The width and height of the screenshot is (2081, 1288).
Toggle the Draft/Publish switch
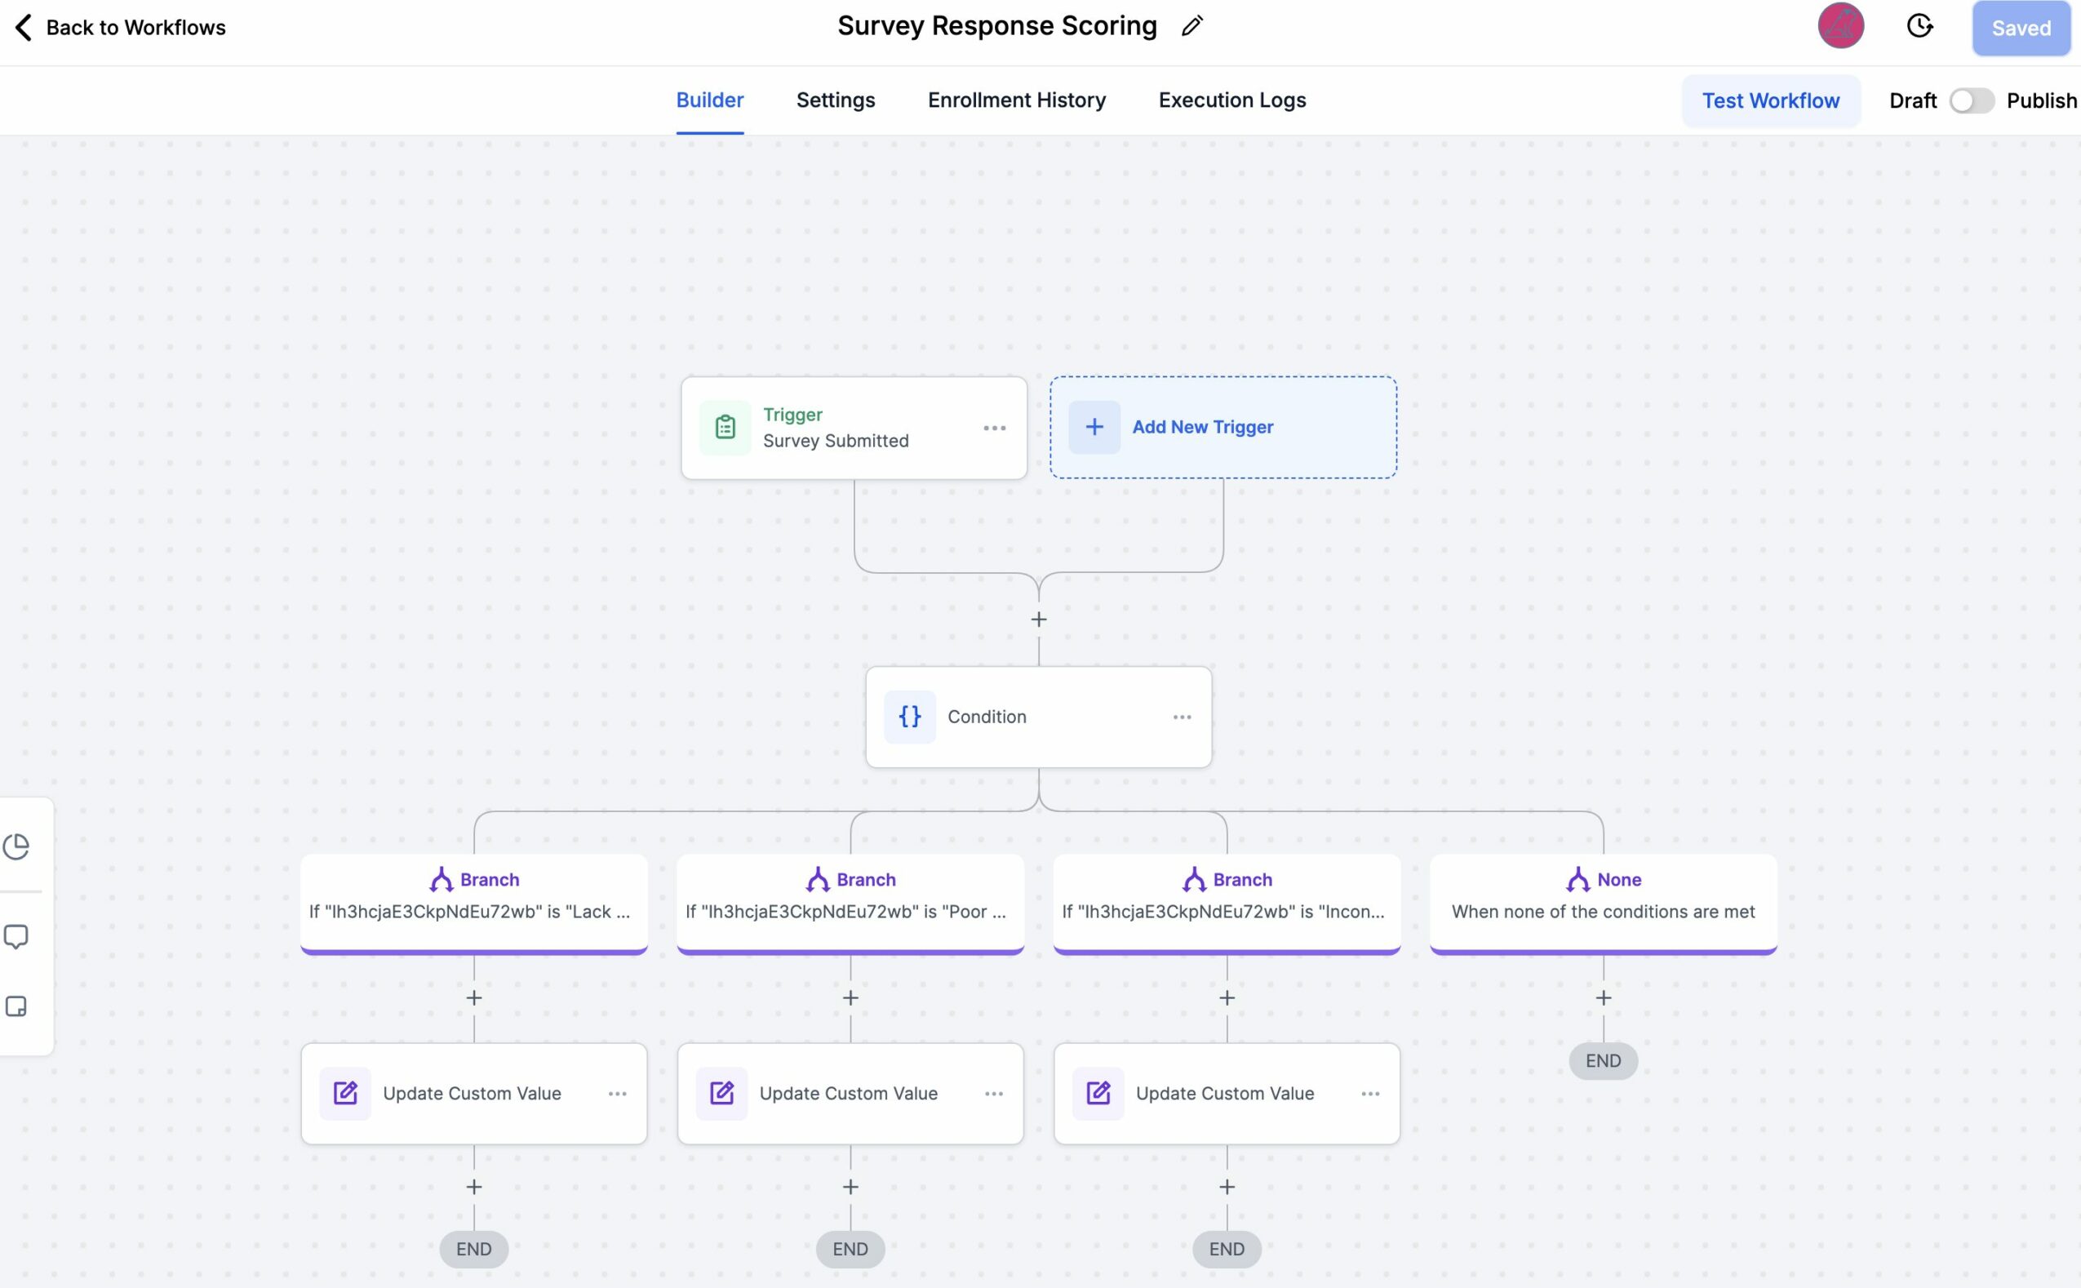coord(1970,100)
